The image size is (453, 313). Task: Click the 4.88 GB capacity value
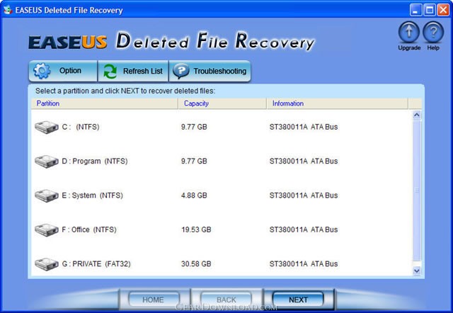point(194,195)
